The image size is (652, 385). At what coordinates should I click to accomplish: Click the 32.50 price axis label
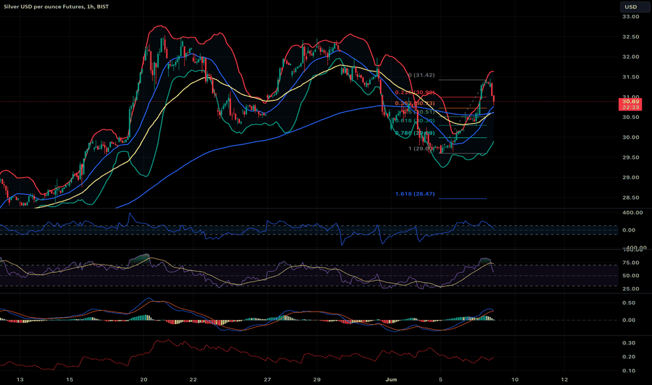[x=631, y=36]
